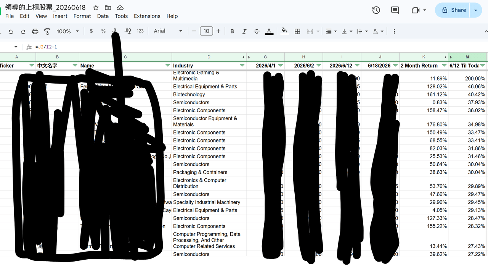
Task: Open Industry column filter
Action: pyautogui.click(x=242, y=66)
